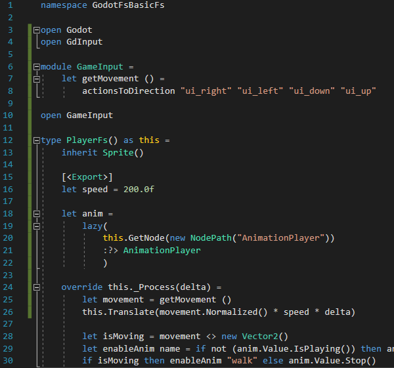Click the GdInput identifier on line 4
The height and width of the screenshot is (368, 394).
point(85,42)
